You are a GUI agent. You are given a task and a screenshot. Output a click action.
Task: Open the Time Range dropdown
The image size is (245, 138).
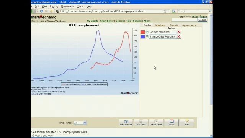[x=80, y=123]
